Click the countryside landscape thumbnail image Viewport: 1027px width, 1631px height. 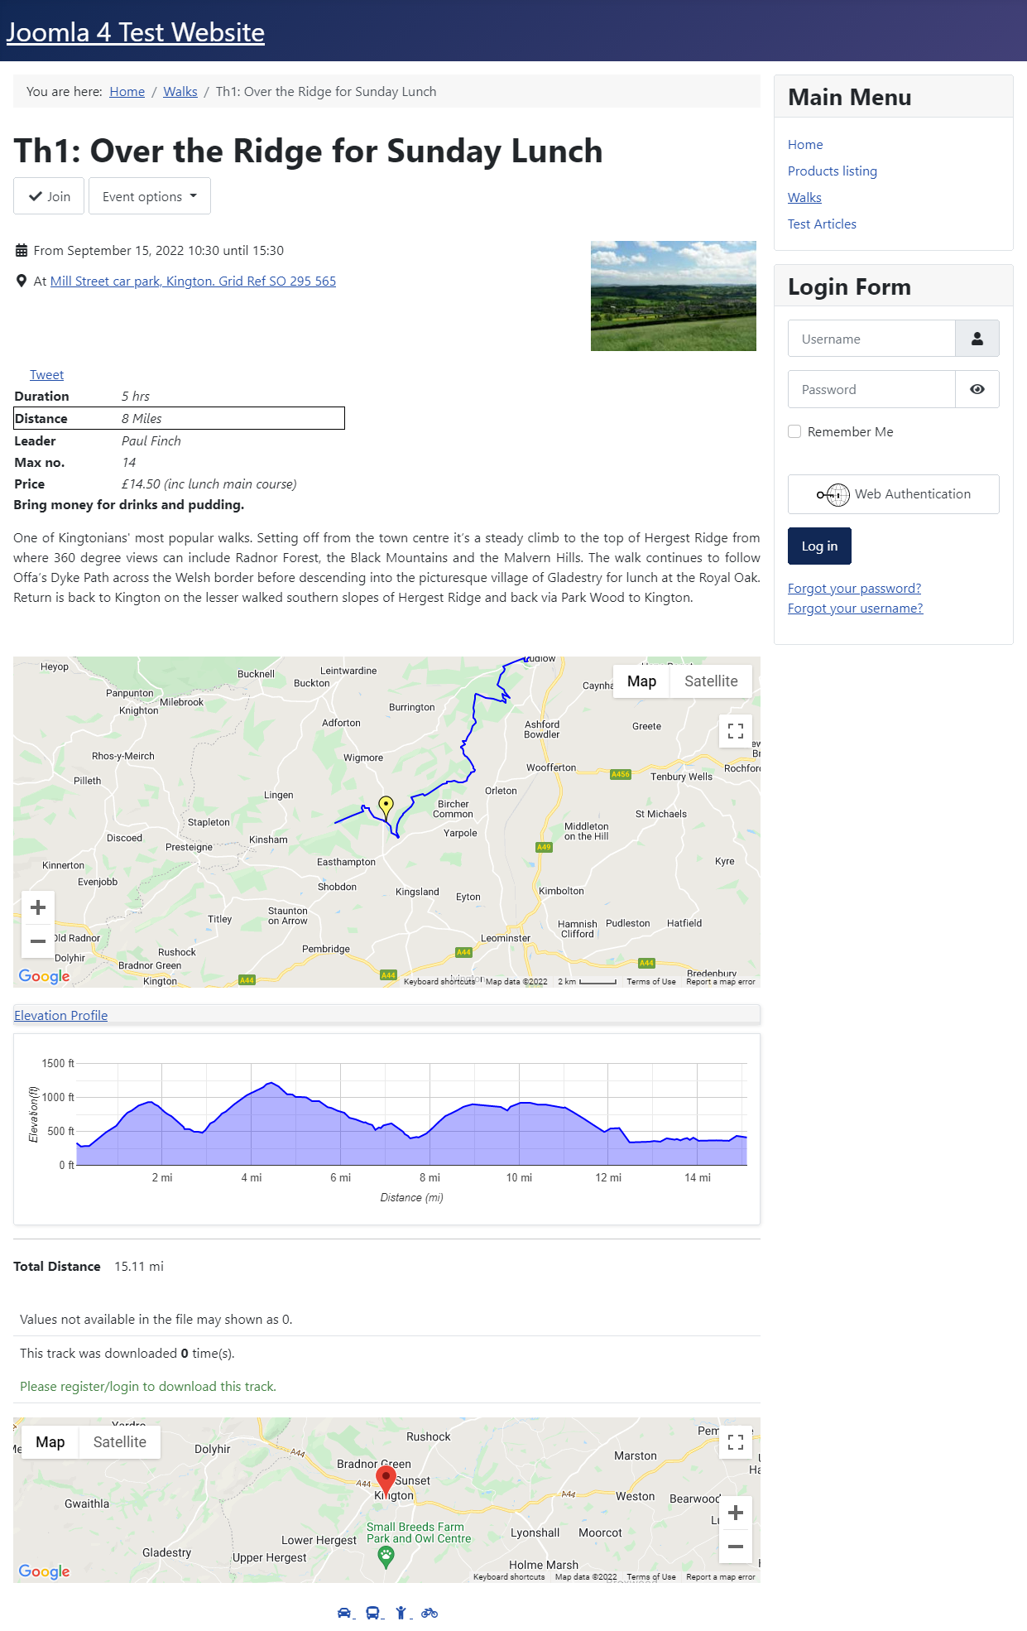(673, 296)
